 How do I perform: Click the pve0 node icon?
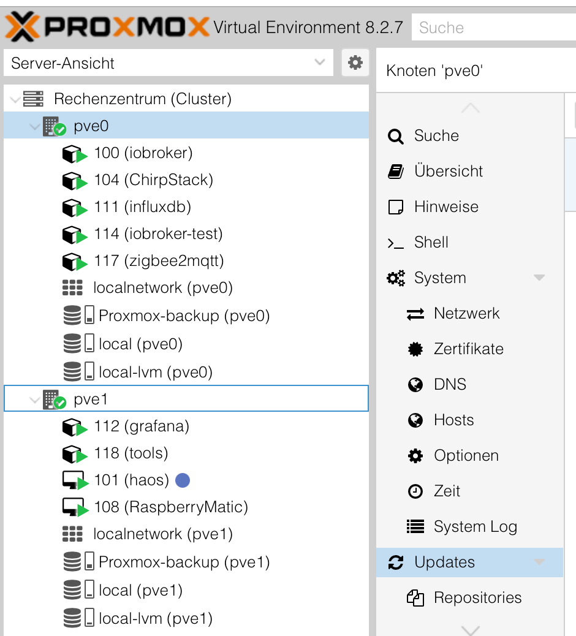tap(55, 126)
